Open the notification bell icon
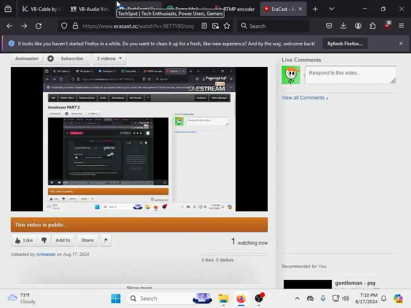 [384, 298]
